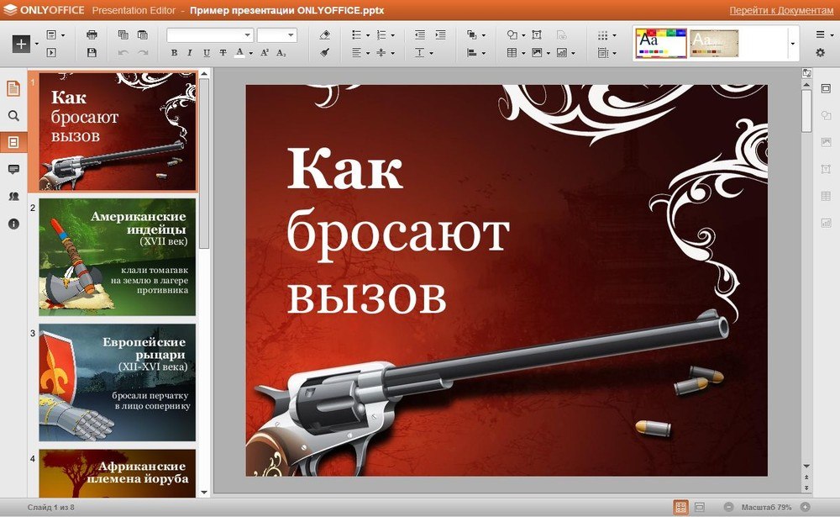This screenshot has height=517, width=840.
Task: Expand the themes gallery
Action: pyautogui.click(x=792, y=44)
